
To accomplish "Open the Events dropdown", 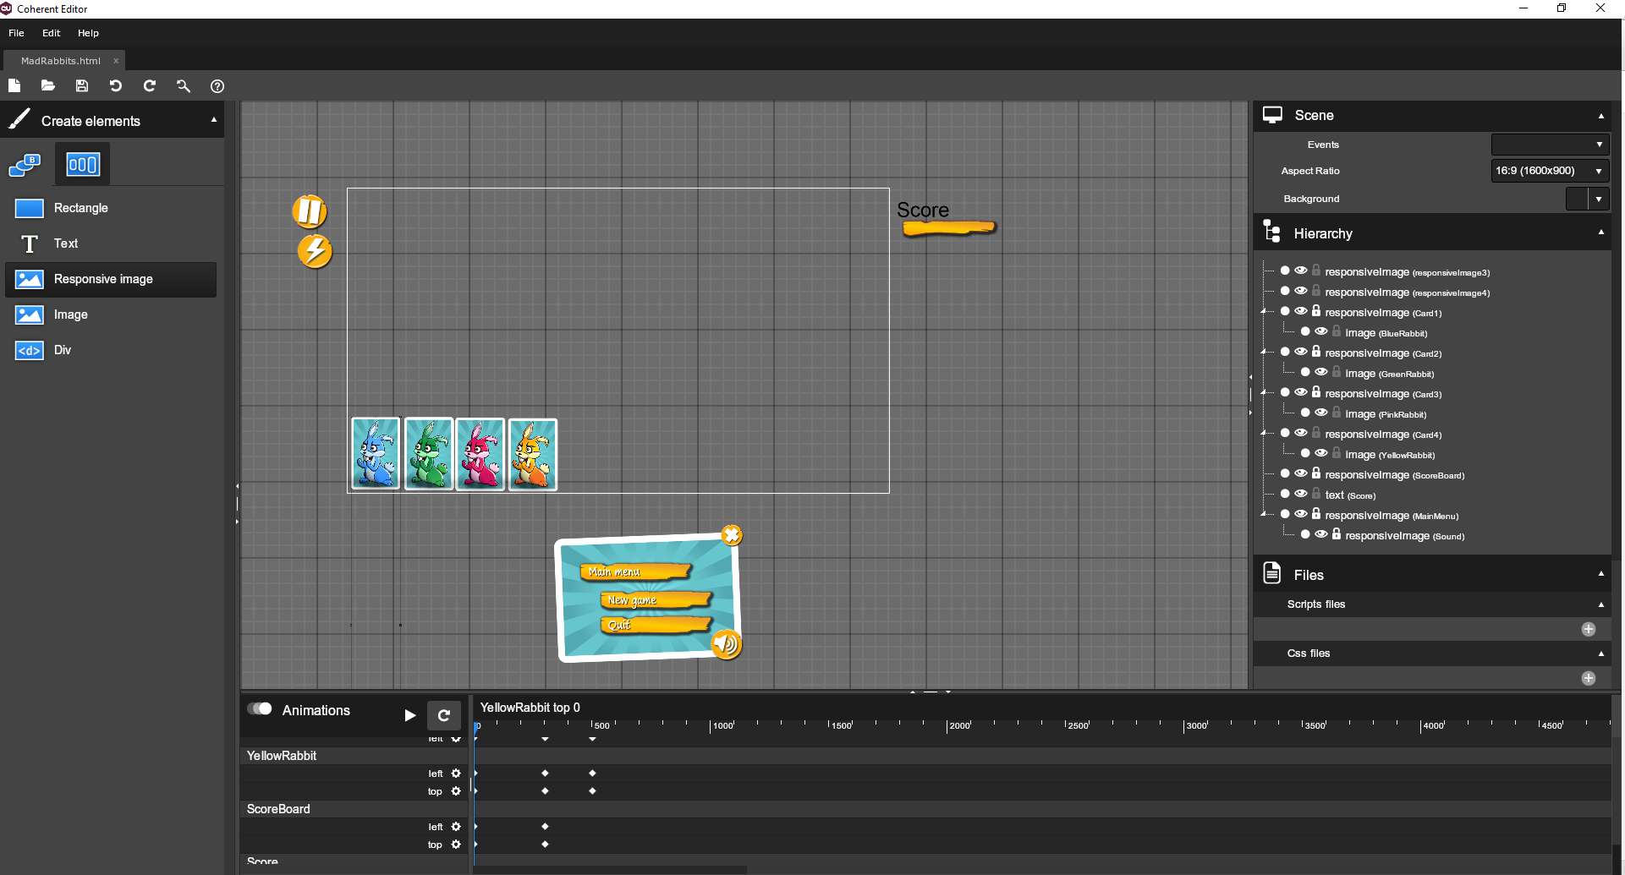I will (x=1549, y=145).
